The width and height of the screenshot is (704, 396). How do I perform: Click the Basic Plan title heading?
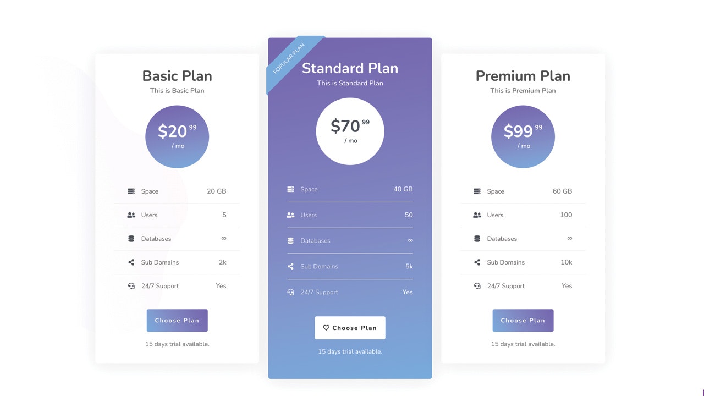click(177, 76)
